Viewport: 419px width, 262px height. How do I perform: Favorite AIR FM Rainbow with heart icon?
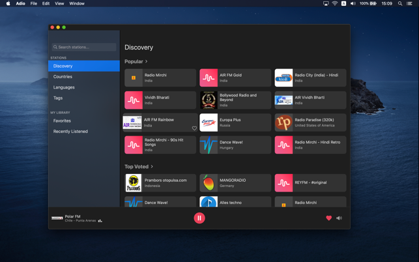(194, 128)
